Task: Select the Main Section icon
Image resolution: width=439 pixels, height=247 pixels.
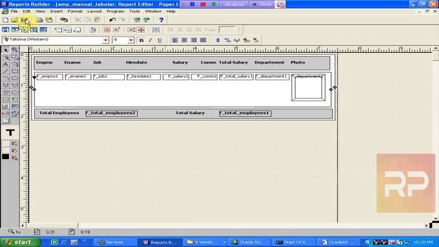Action: 68,30
